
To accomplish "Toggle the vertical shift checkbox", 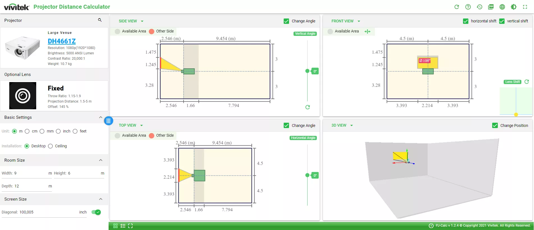I will 502,21.
